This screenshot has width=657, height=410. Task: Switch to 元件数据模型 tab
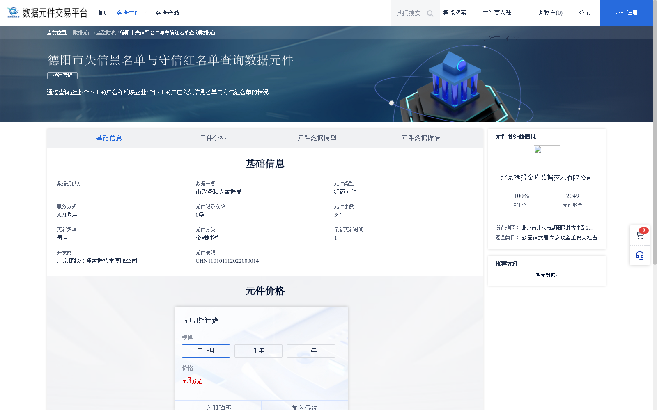[x=317, y=138]
